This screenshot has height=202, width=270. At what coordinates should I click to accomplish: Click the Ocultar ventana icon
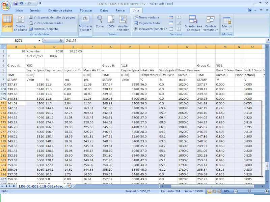click(171, 23)
